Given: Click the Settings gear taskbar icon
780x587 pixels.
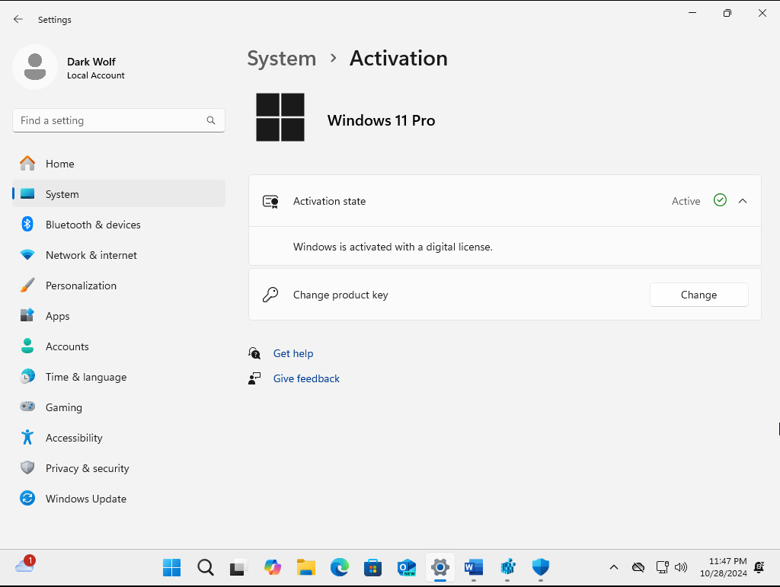Looking at the screenshot, I should point(440,567).
